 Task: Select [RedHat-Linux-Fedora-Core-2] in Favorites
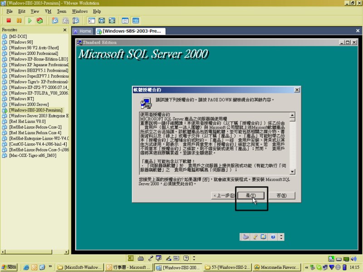[35, 127]
